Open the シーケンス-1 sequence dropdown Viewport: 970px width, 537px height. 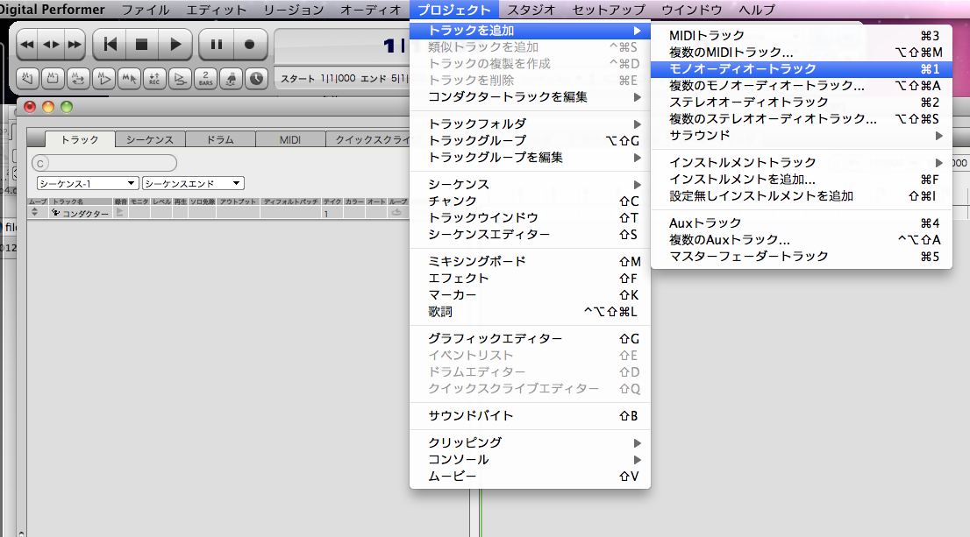coord(87,184)
